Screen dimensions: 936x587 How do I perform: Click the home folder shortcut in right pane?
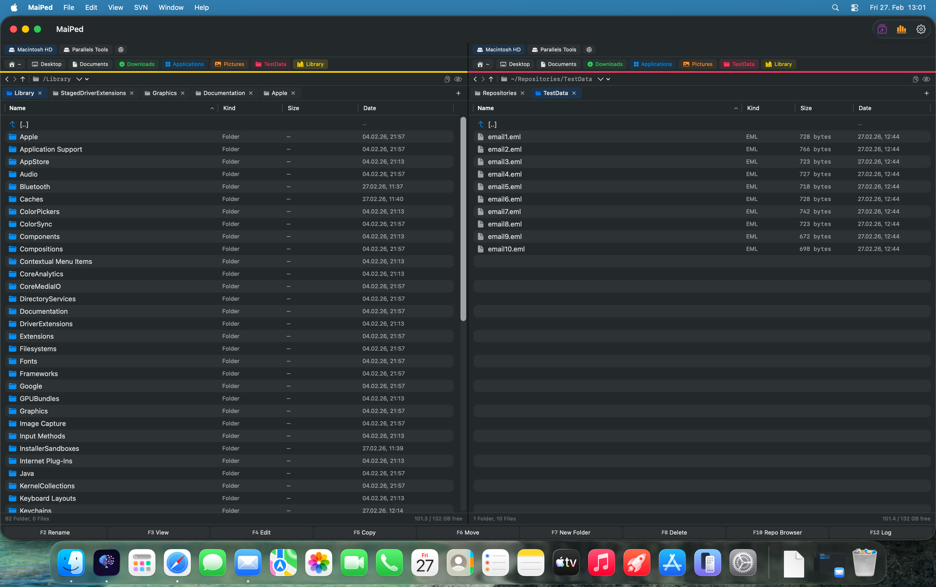[483, 64]
